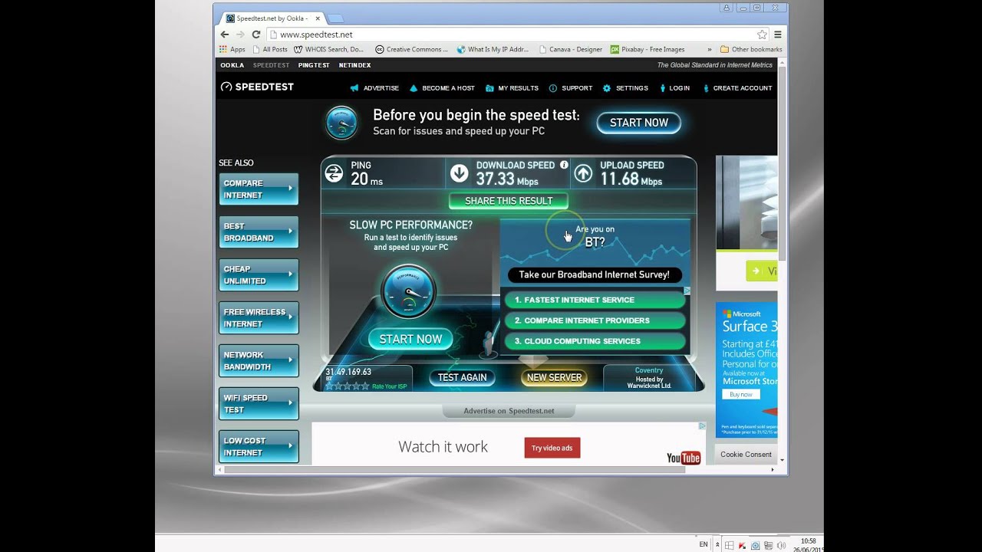Viewport: 982px width, 552px height.
Task: Click the banner gauge icon beside 'Before you begin'
Action: (x=341, y=123)
